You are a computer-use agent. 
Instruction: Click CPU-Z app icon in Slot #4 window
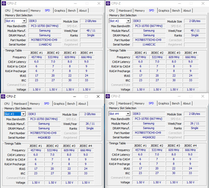pos(107,96)
